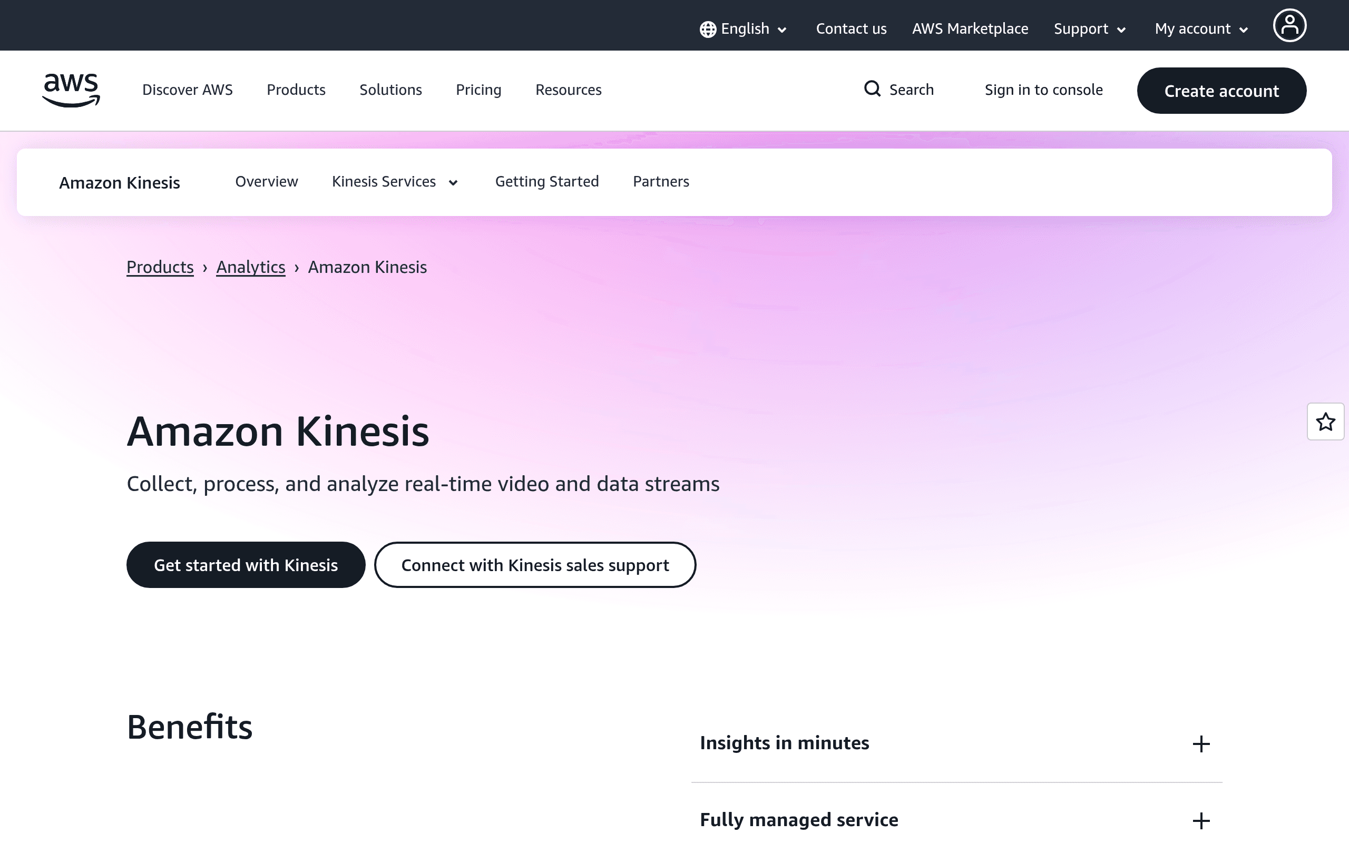
Task: Expand the Kinesis Services dropdown
Action: point(395,182)
